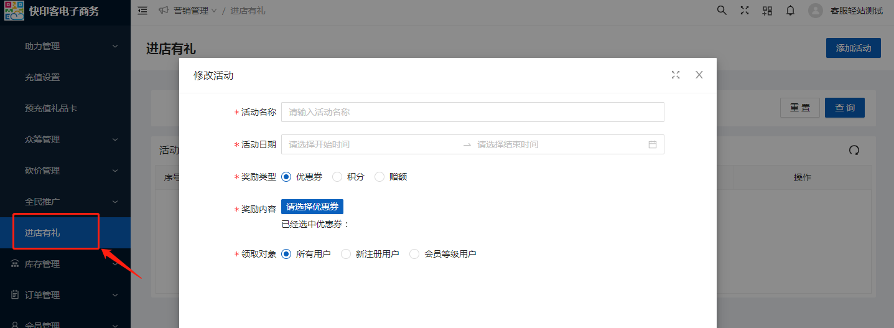894x328 pixels.
Task: Open the QR code grid icon
Action: coord(767,11)
